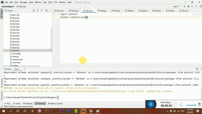Select Day23.py in the project tree
This screenshot has width=202, height=114.
[16, 51]
